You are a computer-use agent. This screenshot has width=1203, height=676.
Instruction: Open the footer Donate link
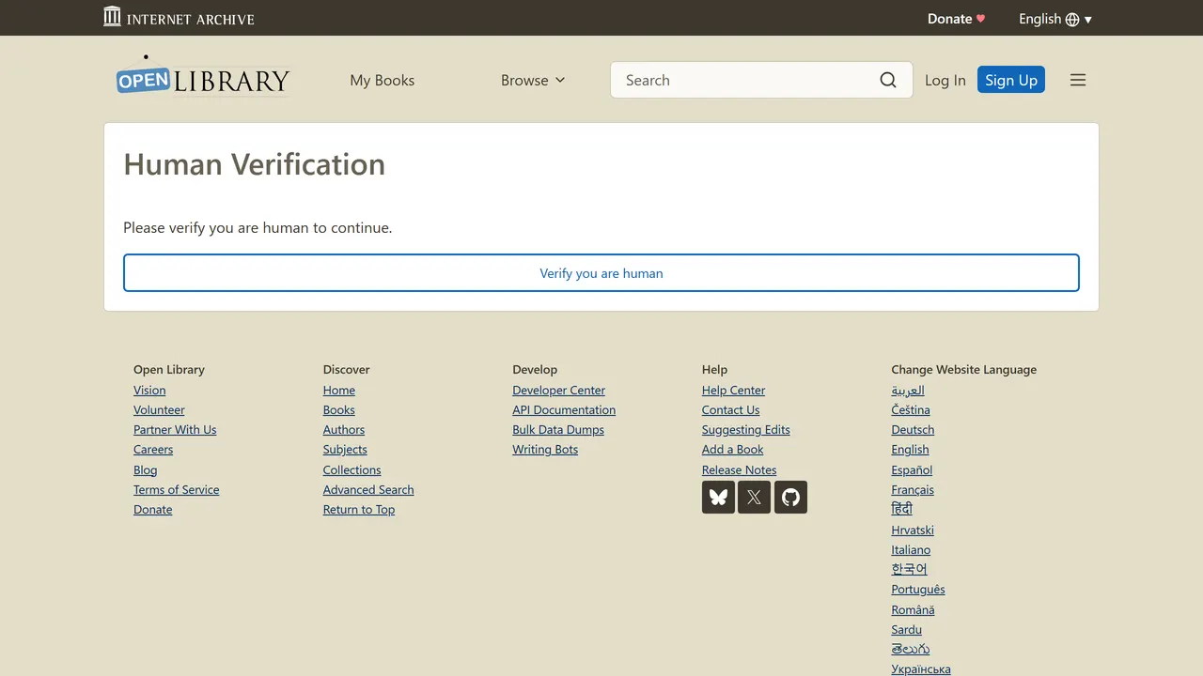tap(153, 510)
